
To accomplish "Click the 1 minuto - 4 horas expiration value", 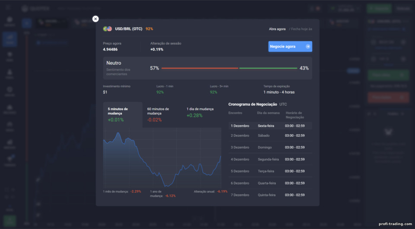I will click(x=279, y=92).
